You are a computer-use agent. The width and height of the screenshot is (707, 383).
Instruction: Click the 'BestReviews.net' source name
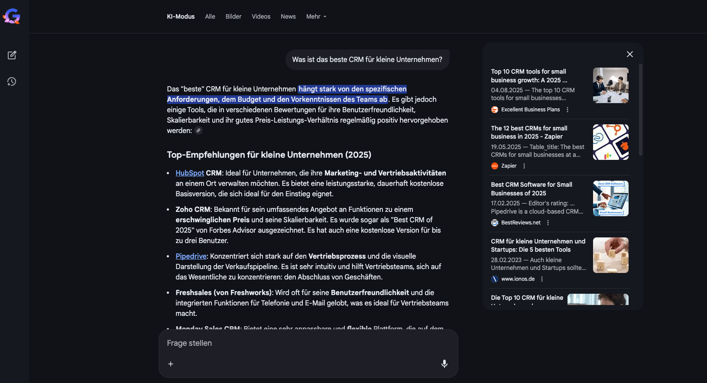pyautogui.click(x=521, y=223)
